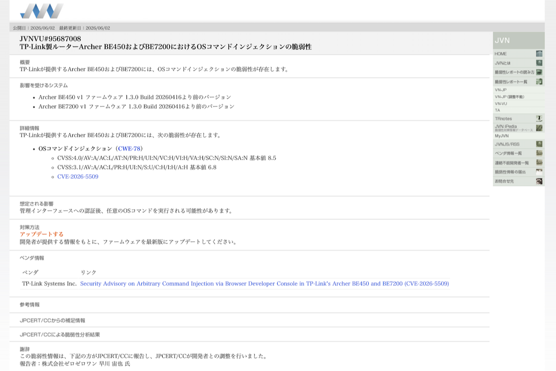Click the TRnotes menu icon

point(539,119)
